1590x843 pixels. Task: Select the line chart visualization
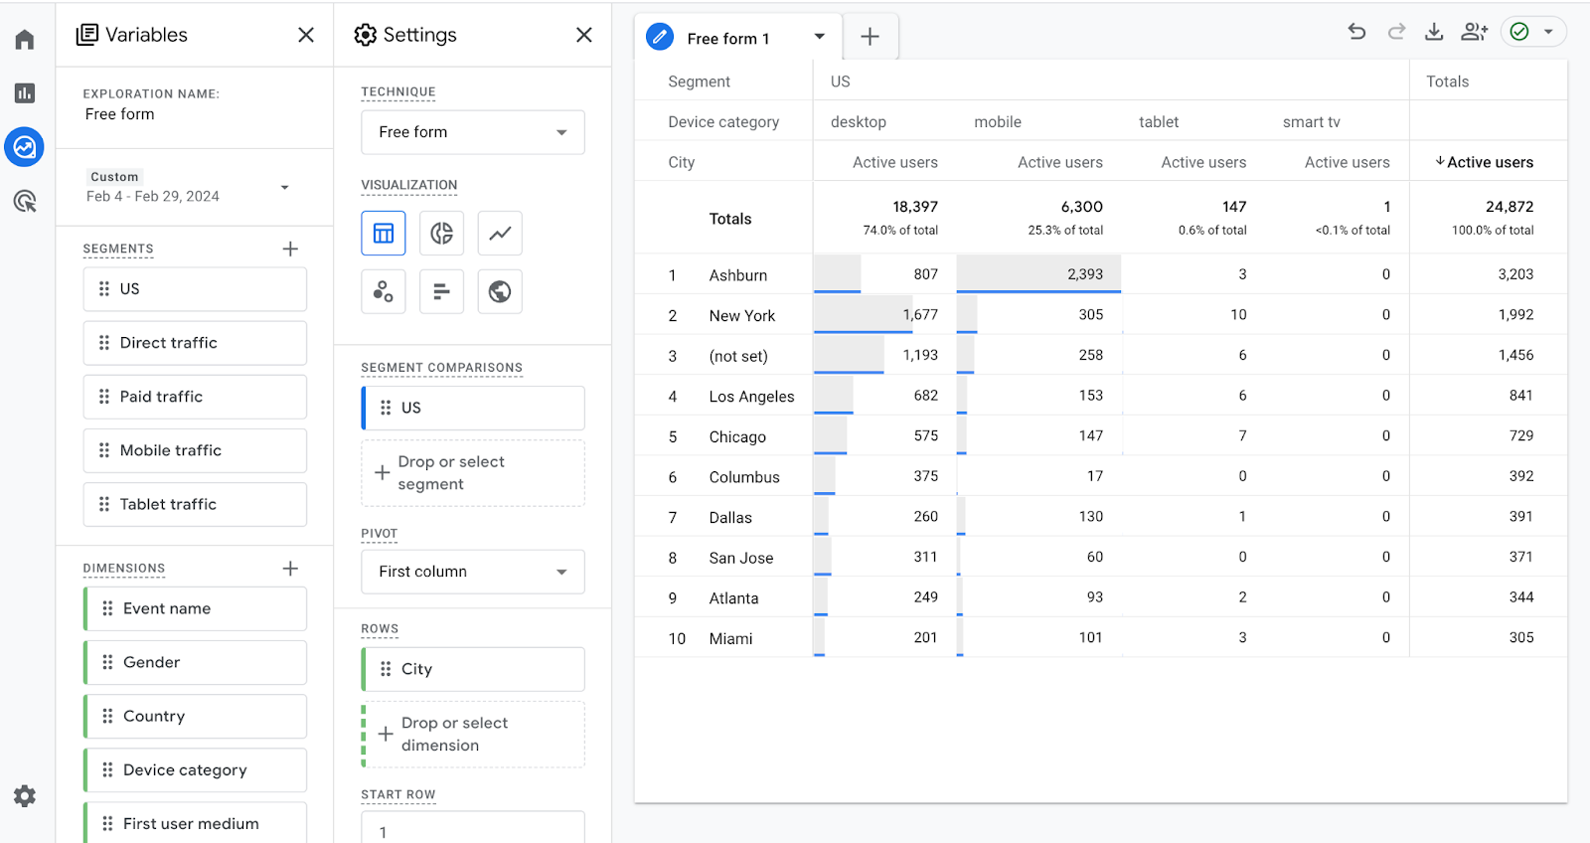tap(500, 234)
